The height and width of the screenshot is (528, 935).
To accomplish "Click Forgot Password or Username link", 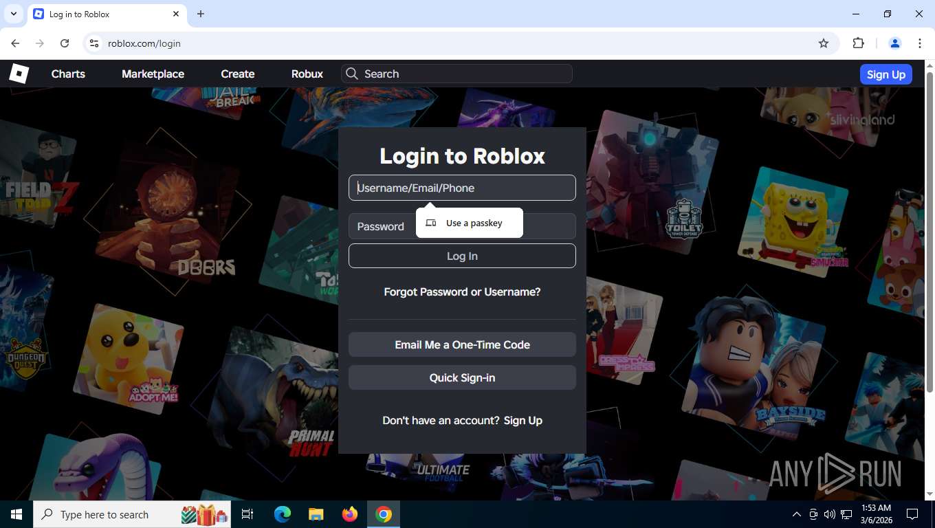I will tap(462, 292).
